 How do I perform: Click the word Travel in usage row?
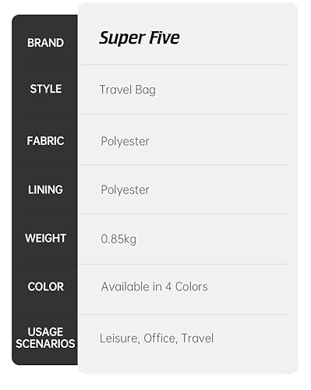coord(197,339)
